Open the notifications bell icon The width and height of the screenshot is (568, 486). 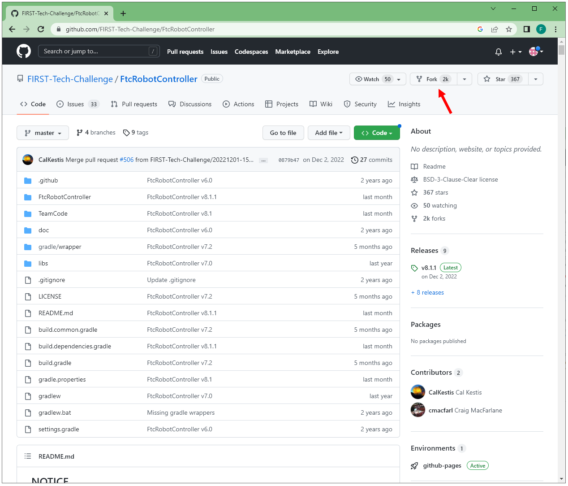click(x=499, y=52)
